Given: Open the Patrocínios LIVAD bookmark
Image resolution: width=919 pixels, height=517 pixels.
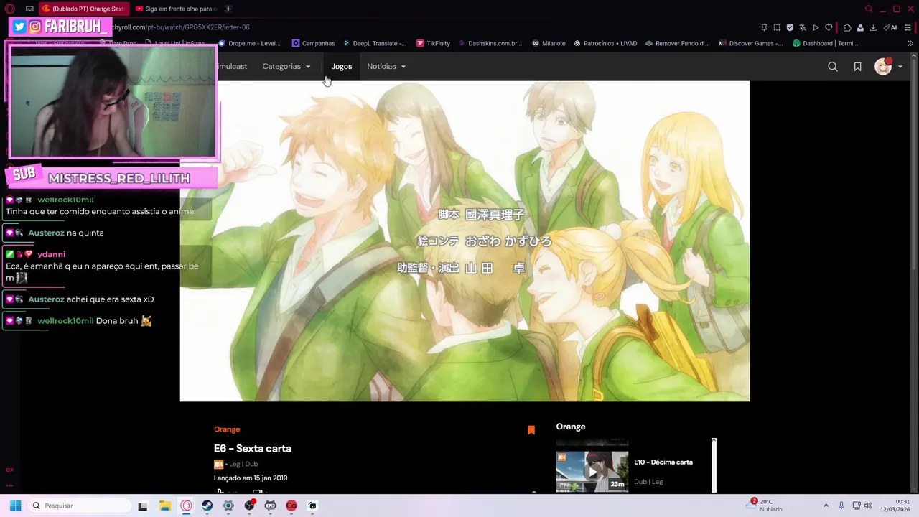Looking at the screenshot, I should [605, 43].
